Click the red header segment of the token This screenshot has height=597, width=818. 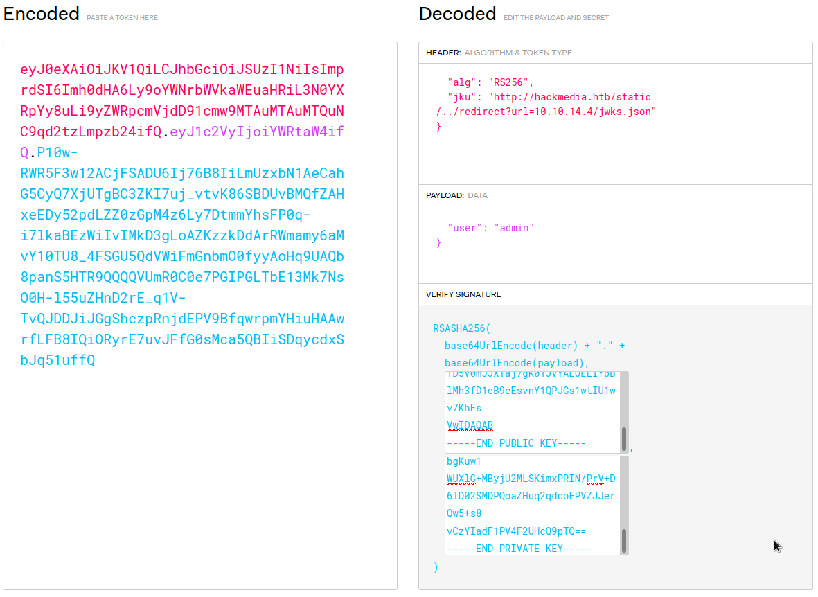tap(181, 90)
